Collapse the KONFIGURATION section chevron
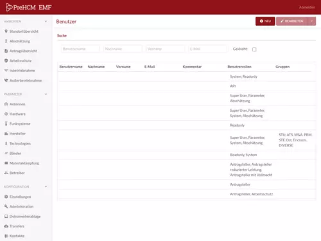This screenshot has height=241, width=321. (x=46, y=186)
